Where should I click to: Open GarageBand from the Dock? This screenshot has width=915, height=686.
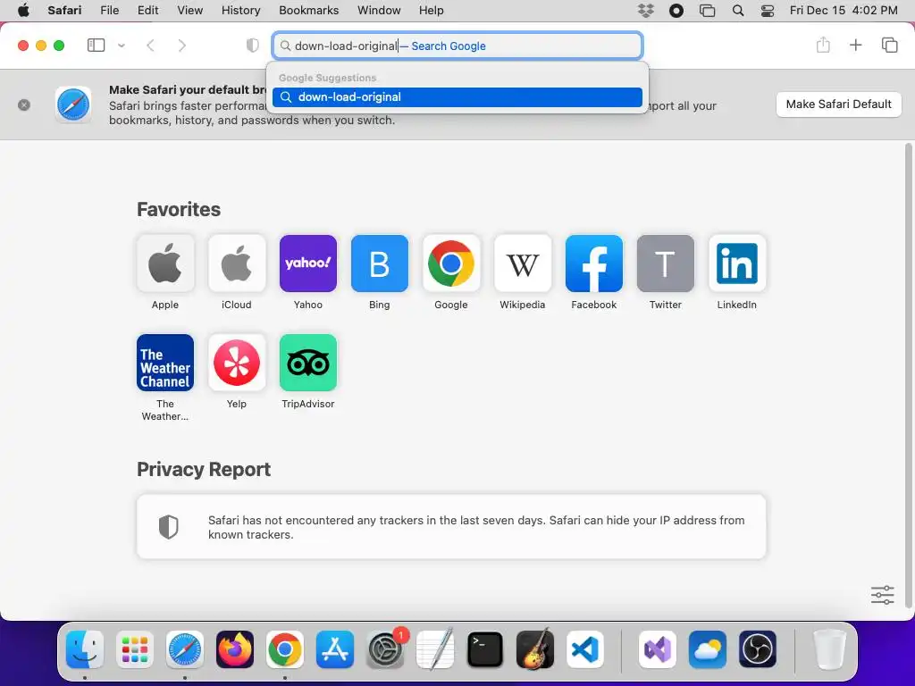click(535, 649)
